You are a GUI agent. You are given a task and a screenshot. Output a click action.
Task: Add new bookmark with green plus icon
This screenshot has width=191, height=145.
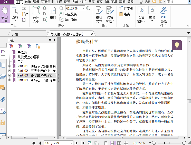coord(20,46)
